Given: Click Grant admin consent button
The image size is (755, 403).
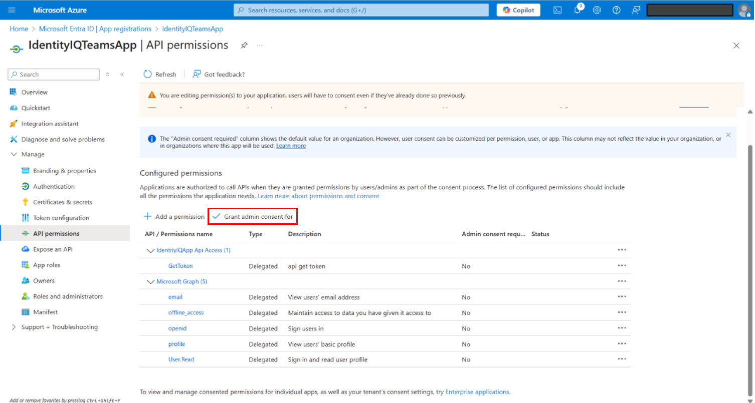Looking at the screenshot, I should point(253,217).
